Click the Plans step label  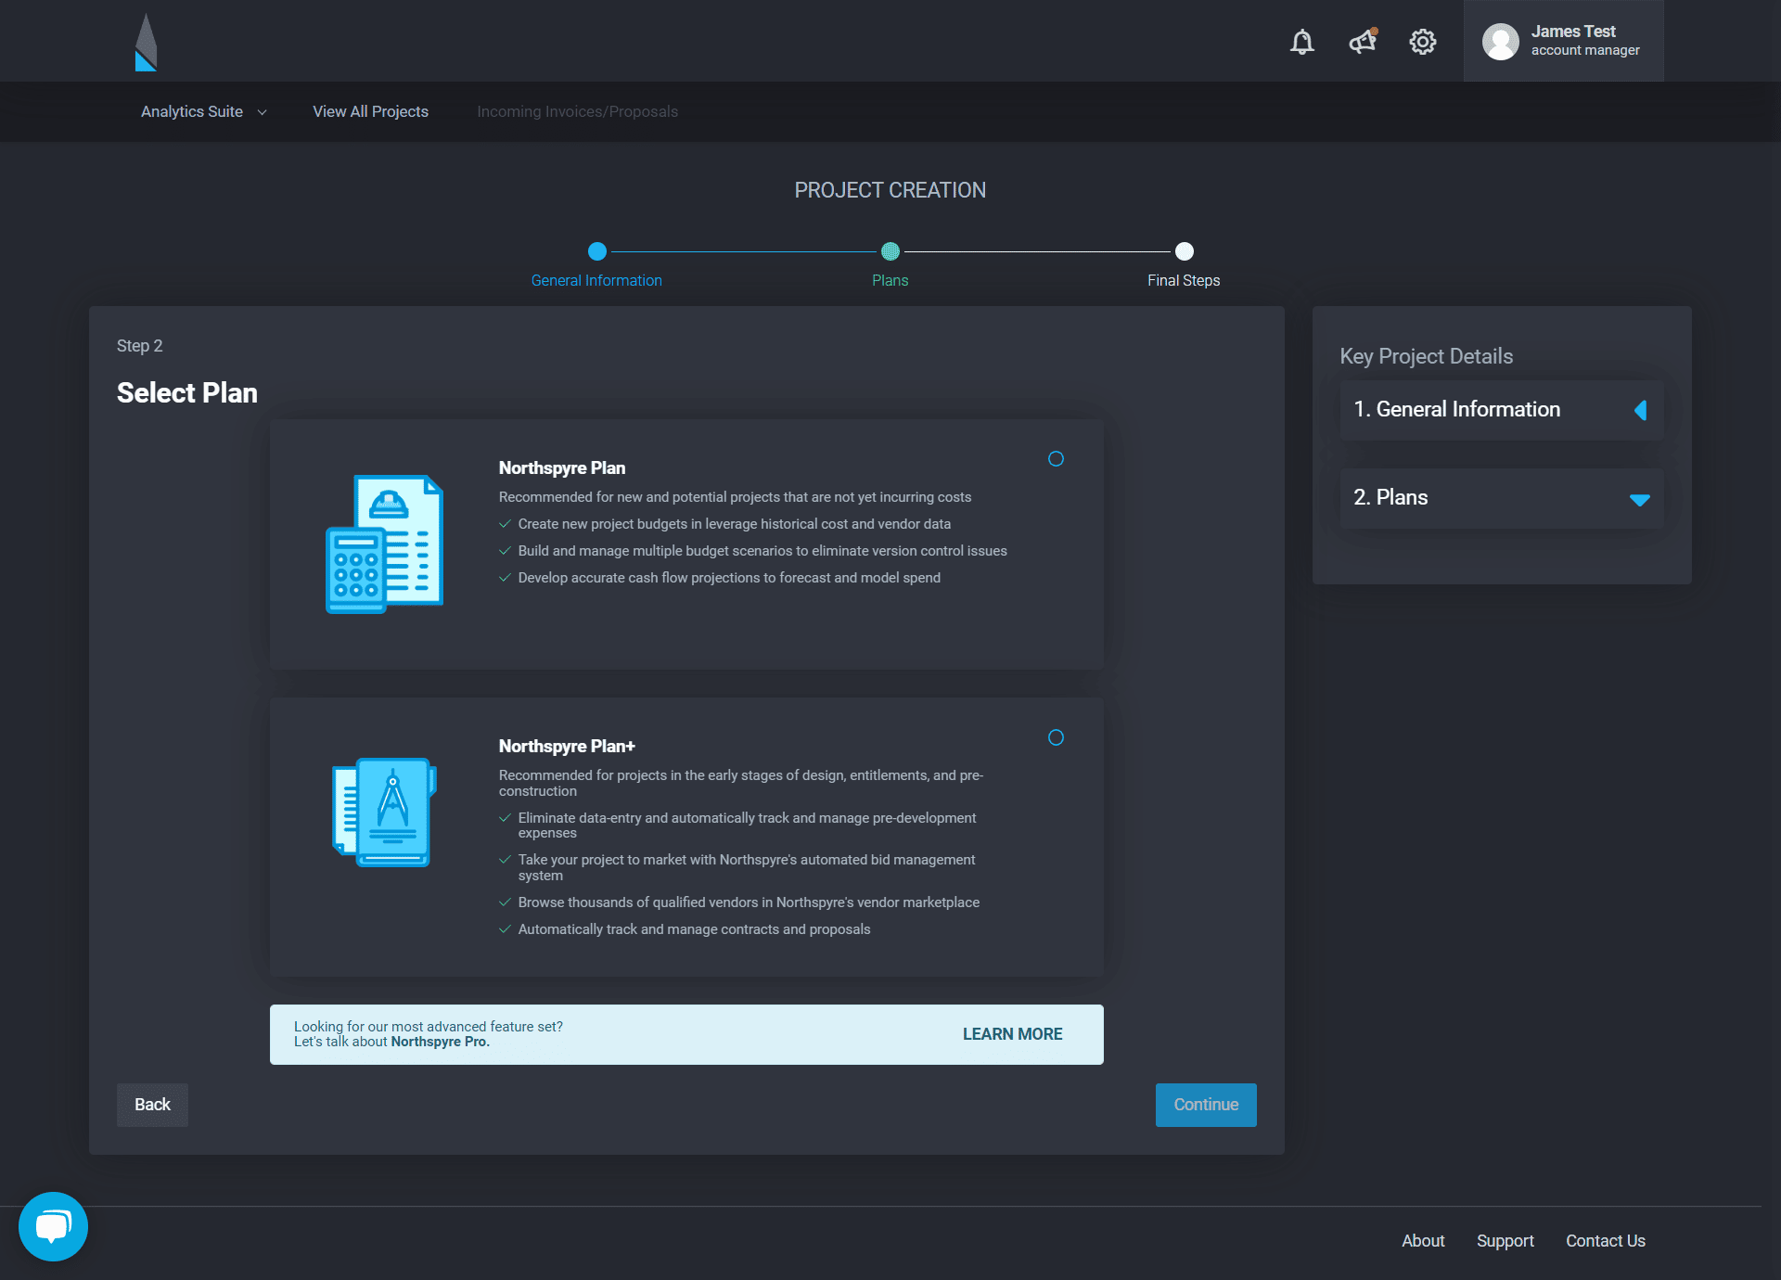coord(890,280)
